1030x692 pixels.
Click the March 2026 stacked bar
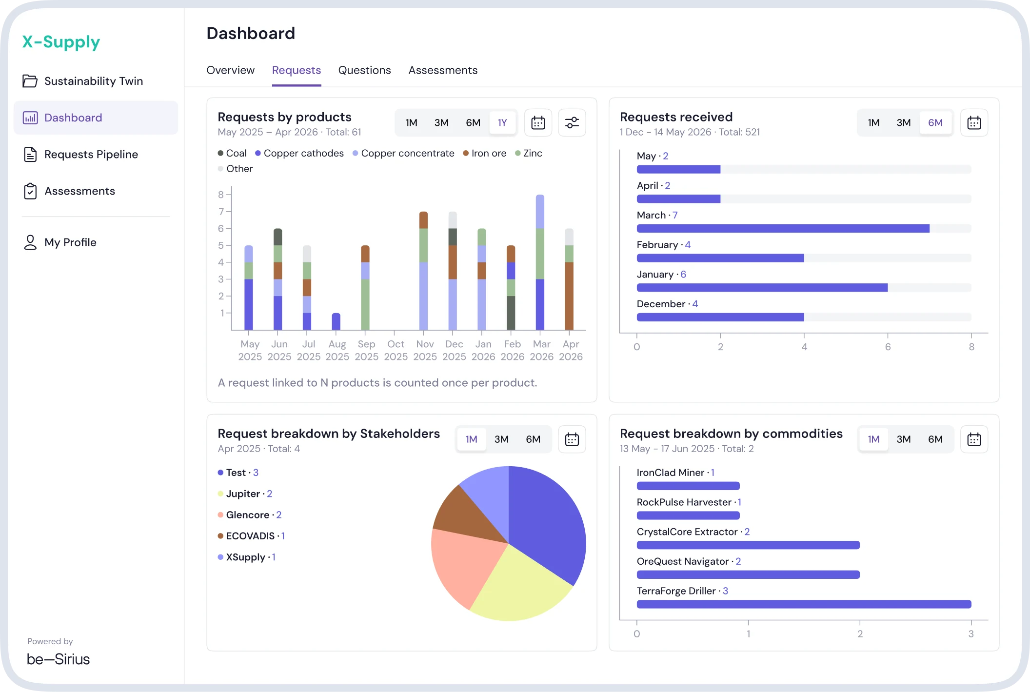click(540, 262)
